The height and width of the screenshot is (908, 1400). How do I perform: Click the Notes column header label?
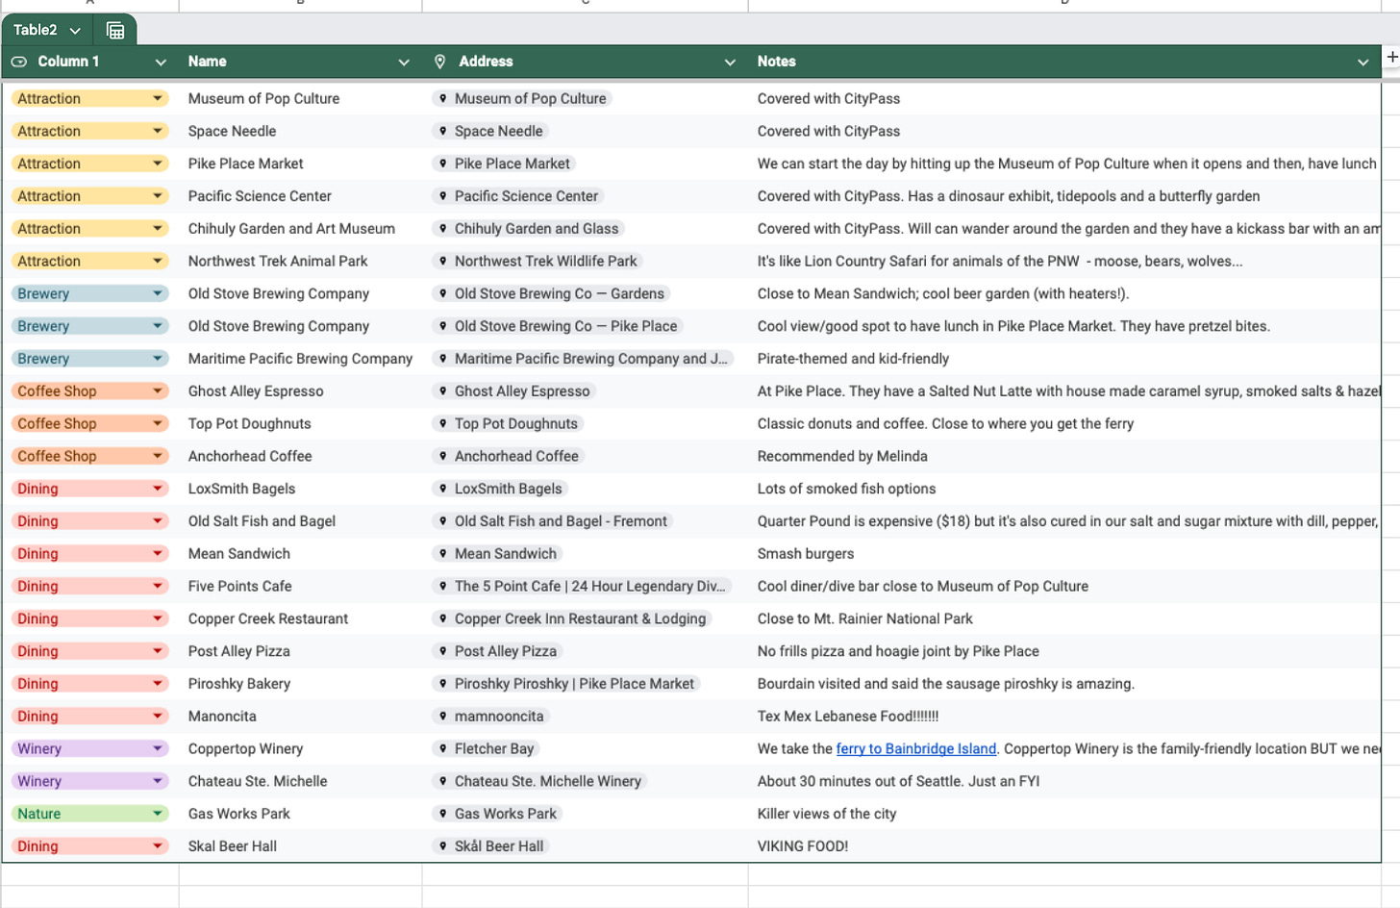tap(776, 62)
